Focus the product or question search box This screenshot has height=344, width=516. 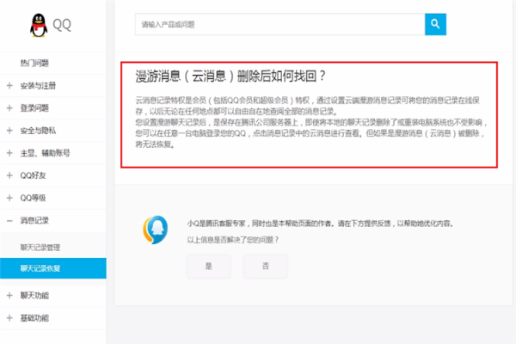point(279,24)
